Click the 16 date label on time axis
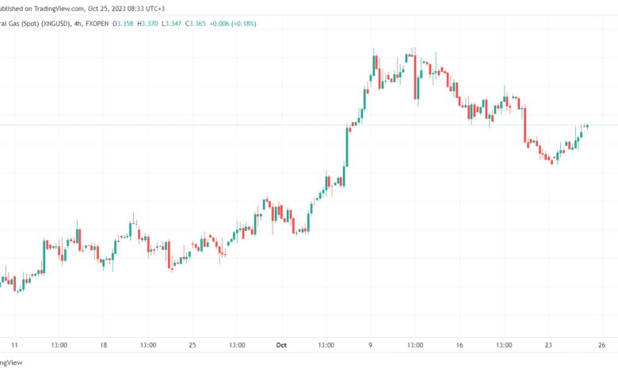This screenshot has width=618, height=372. coord(460,345)
